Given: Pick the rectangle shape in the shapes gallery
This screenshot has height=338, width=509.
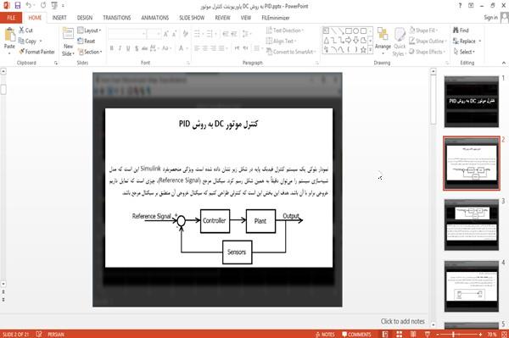Looking at the screenshot, I should tap(349, 30).
